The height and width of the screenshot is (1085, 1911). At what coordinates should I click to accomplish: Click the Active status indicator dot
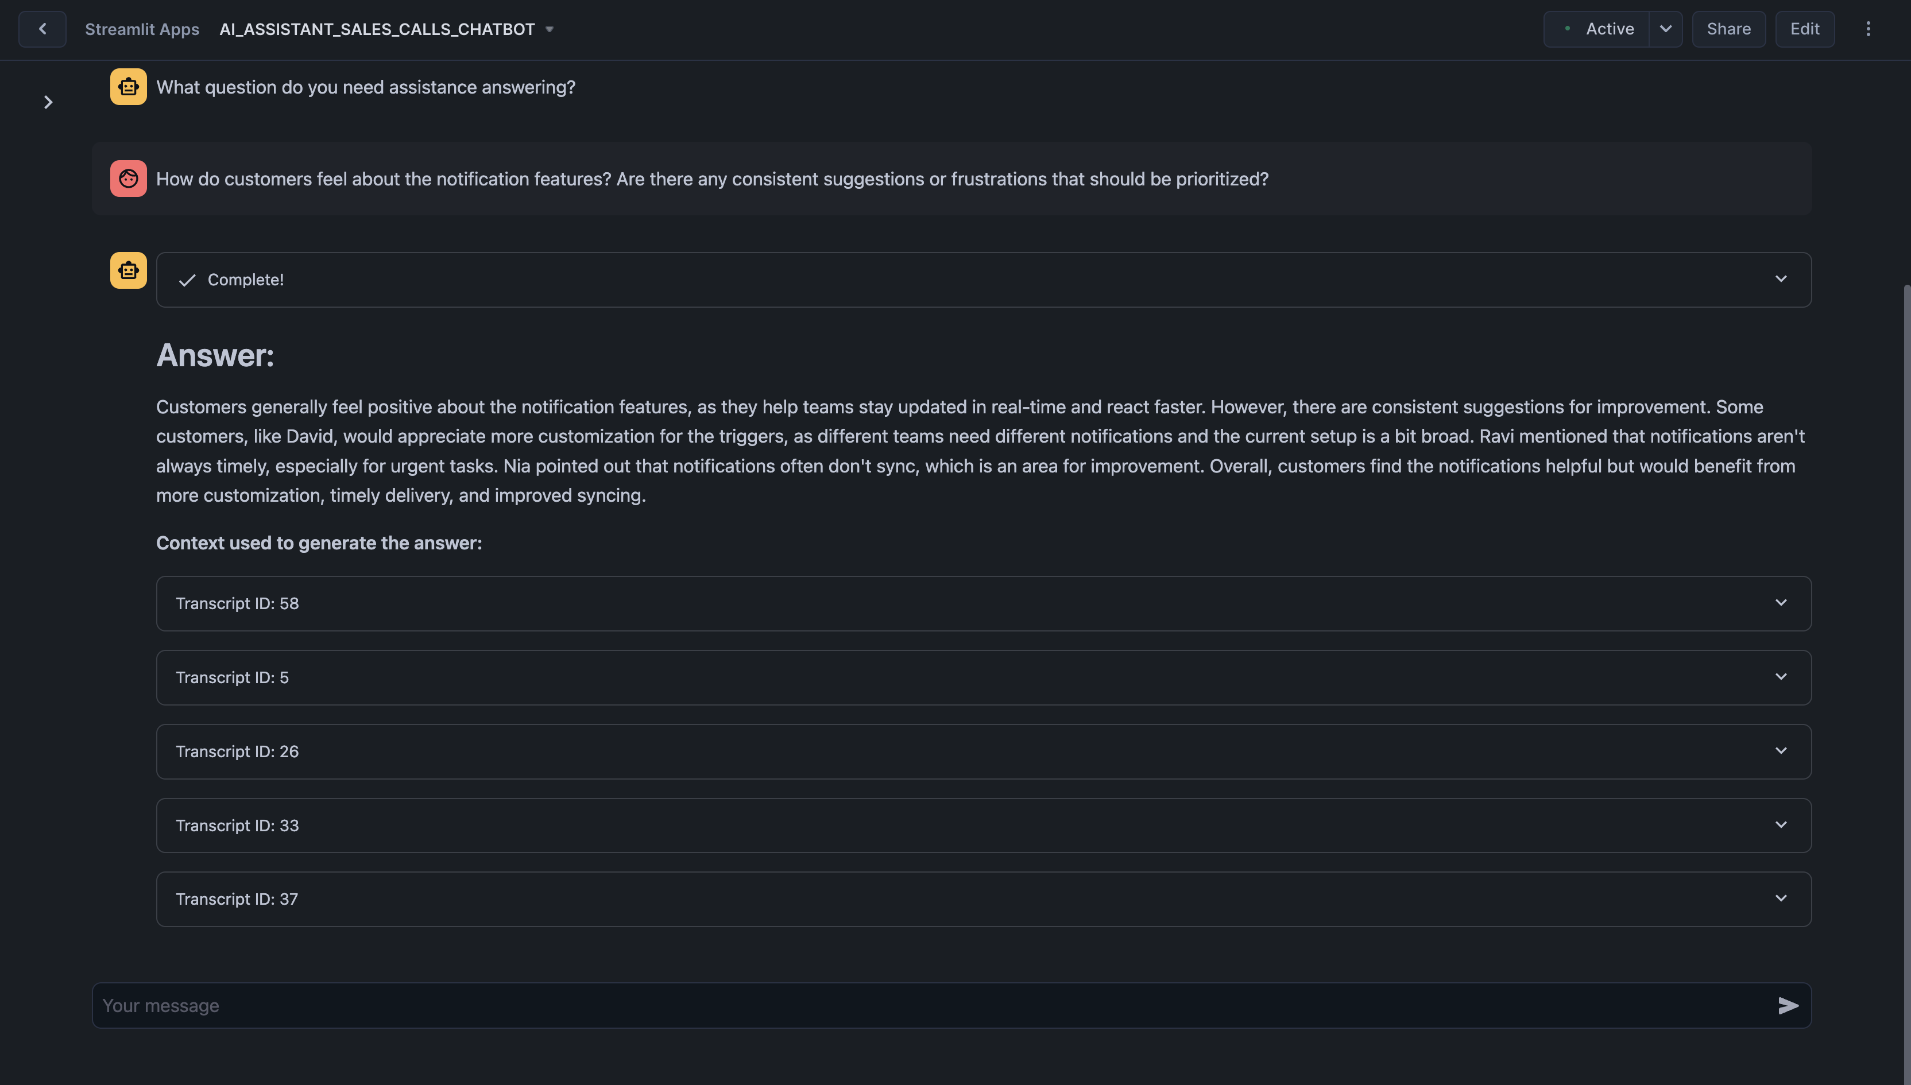coord(1568,28)
